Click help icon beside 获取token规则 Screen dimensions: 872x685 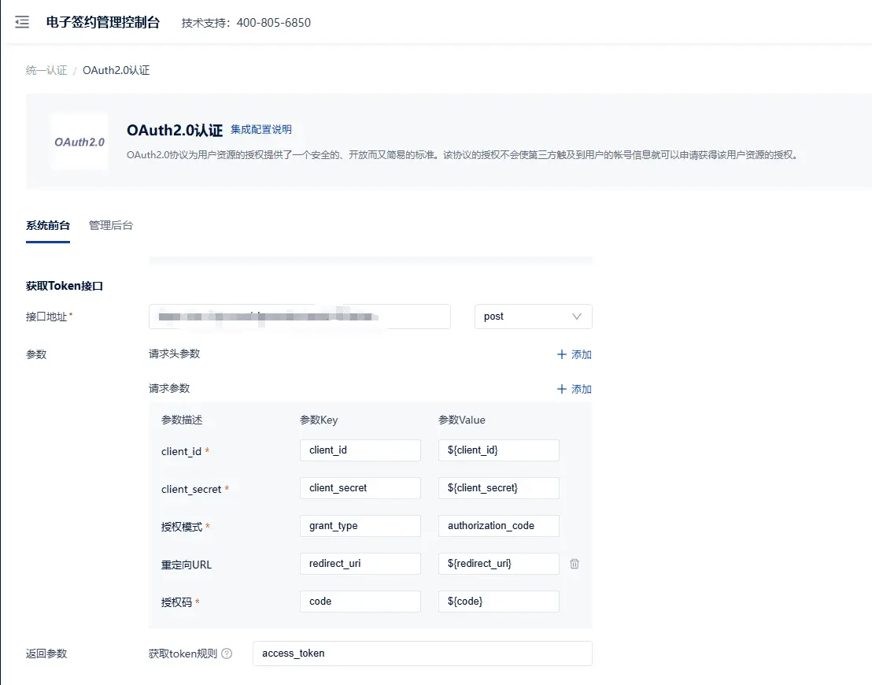[227, 654]
